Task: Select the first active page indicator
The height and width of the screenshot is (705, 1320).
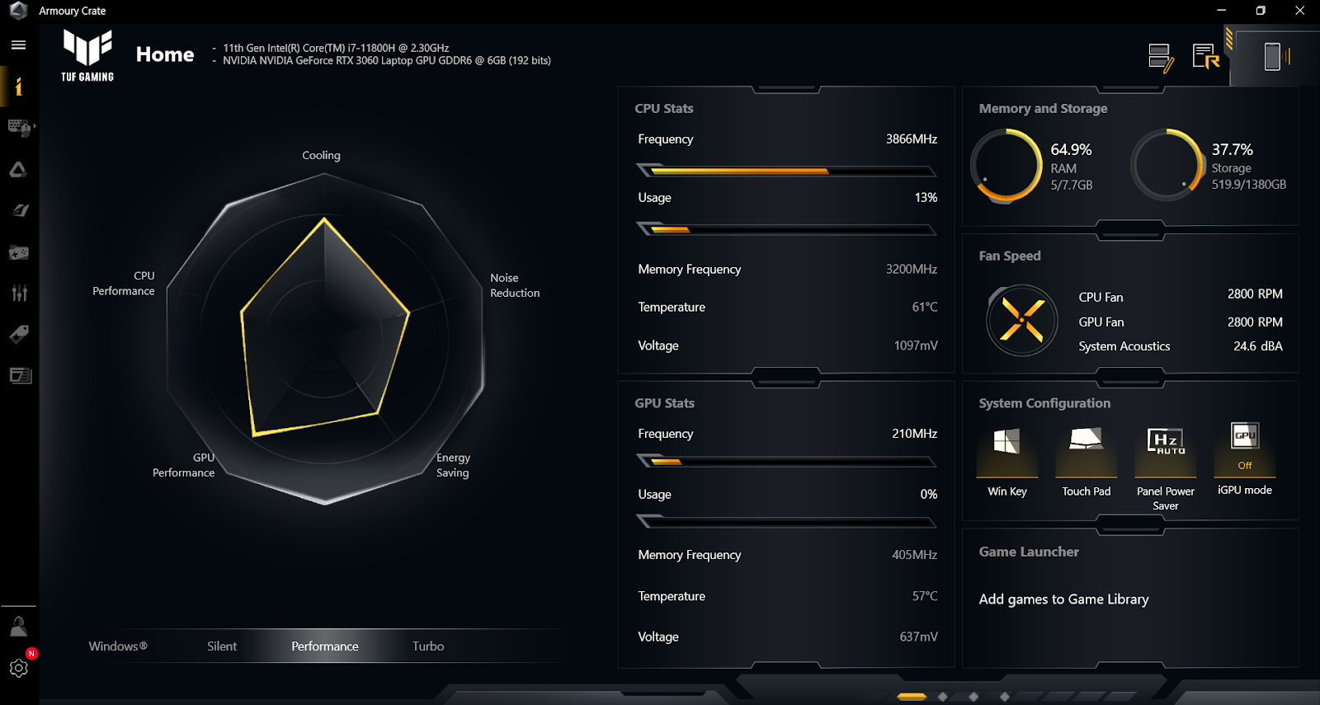Action: [912, 697]
